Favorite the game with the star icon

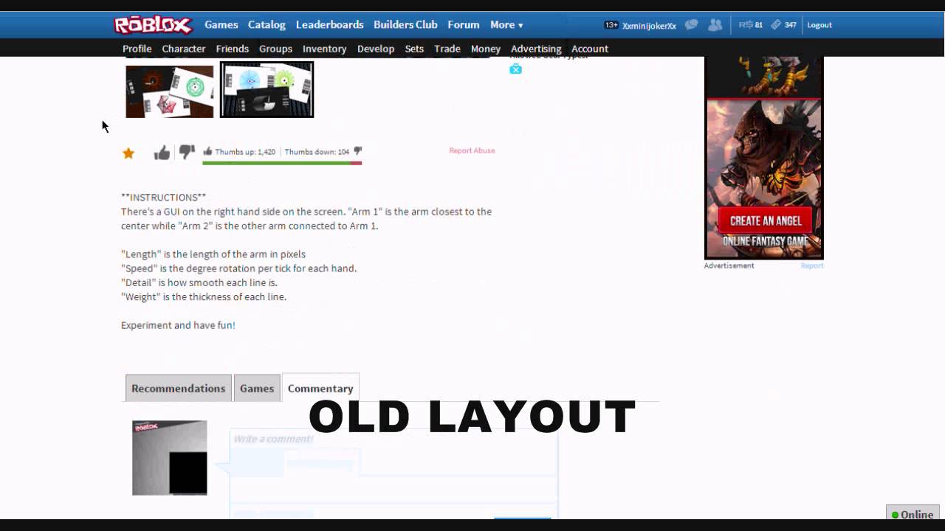point(128,153)
